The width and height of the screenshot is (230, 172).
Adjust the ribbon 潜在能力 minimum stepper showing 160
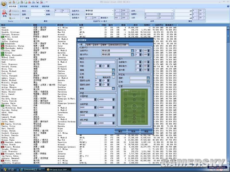point(120,18)
